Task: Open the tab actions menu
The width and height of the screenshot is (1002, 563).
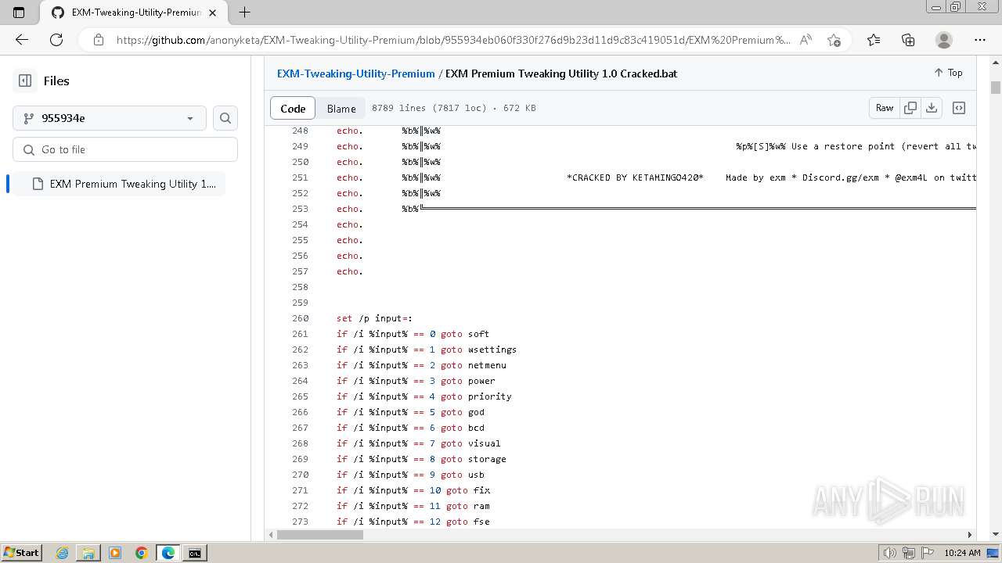Action: click(x=19, y=13)
